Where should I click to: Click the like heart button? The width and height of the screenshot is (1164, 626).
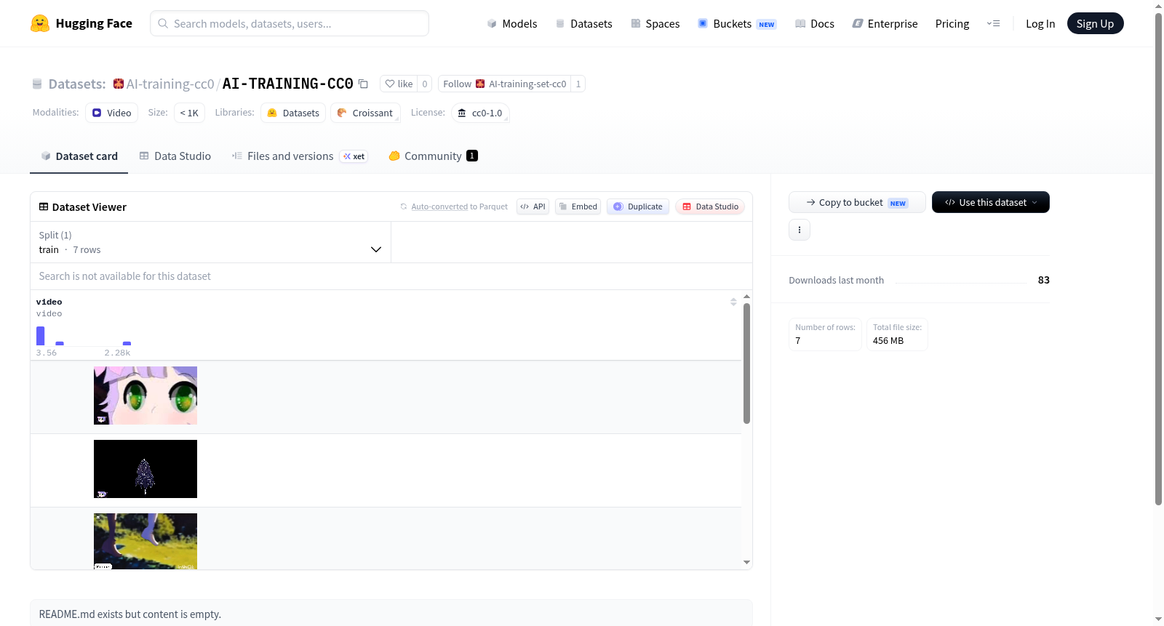(399, 84)
